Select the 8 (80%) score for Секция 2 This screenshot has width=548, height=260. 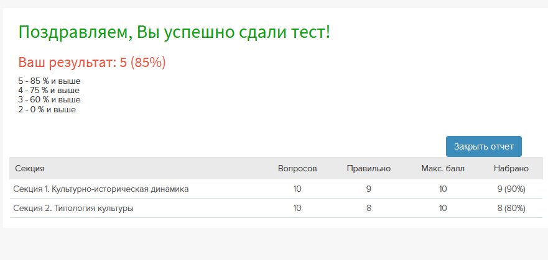(511, 208)
